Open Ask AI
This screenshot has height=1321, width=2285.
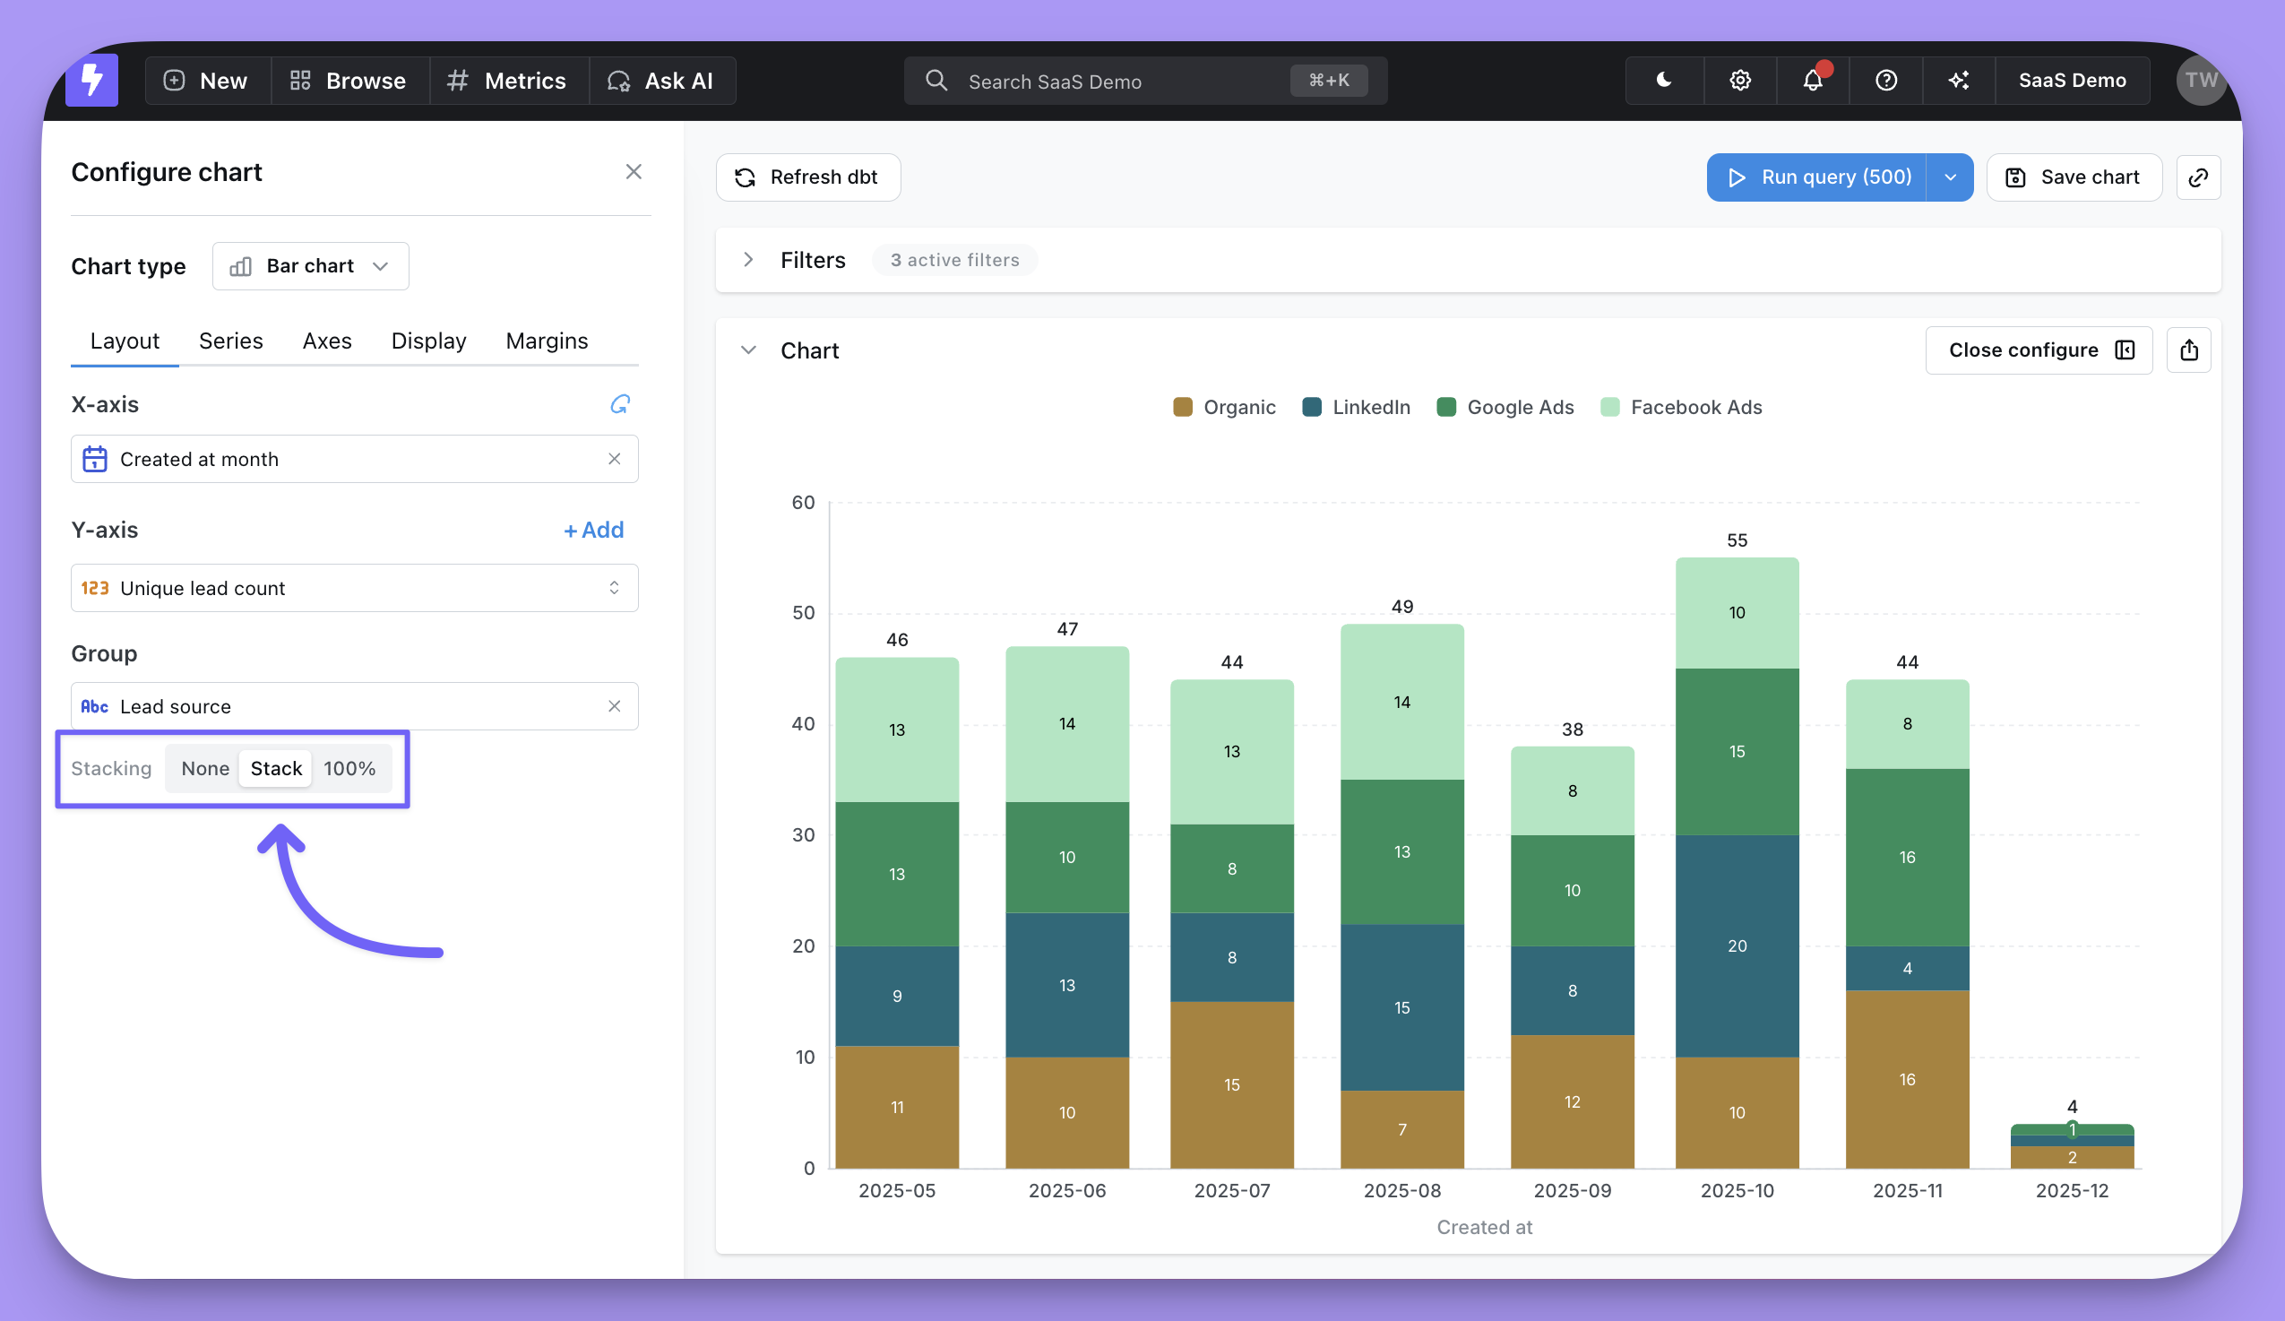click(661, 81)
